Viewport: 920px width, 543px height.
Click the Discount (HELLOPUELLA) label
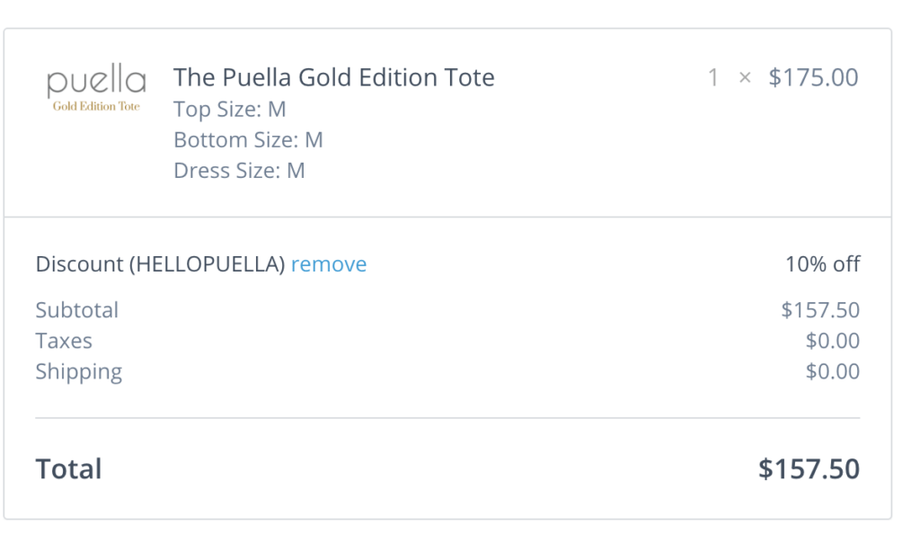click(x=158, y=263)
